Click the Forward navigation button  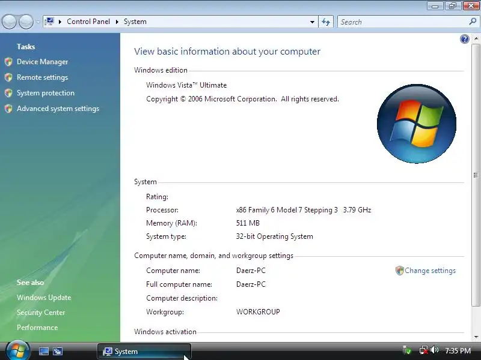coord(26,22)
